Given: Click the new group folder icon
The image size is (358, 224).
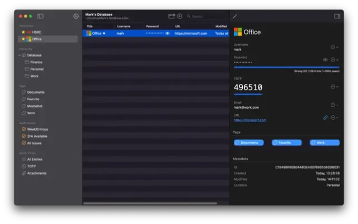Looking at the screenshot, I should point(171,16).
